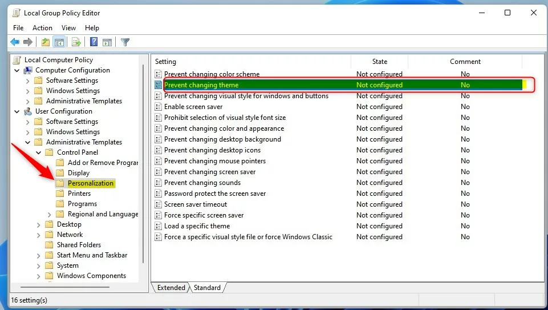Select the Personalization tree item
The image size is (548, 310).
(91, 183)
